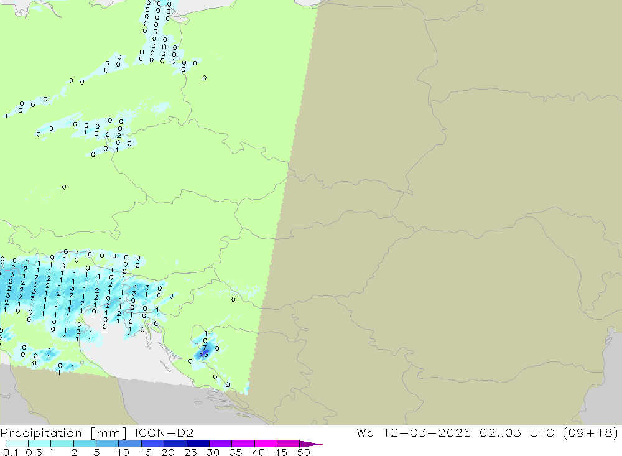Click the precipitation value '13' on the map
Screen dimensions: 622x456
[204, 355]
